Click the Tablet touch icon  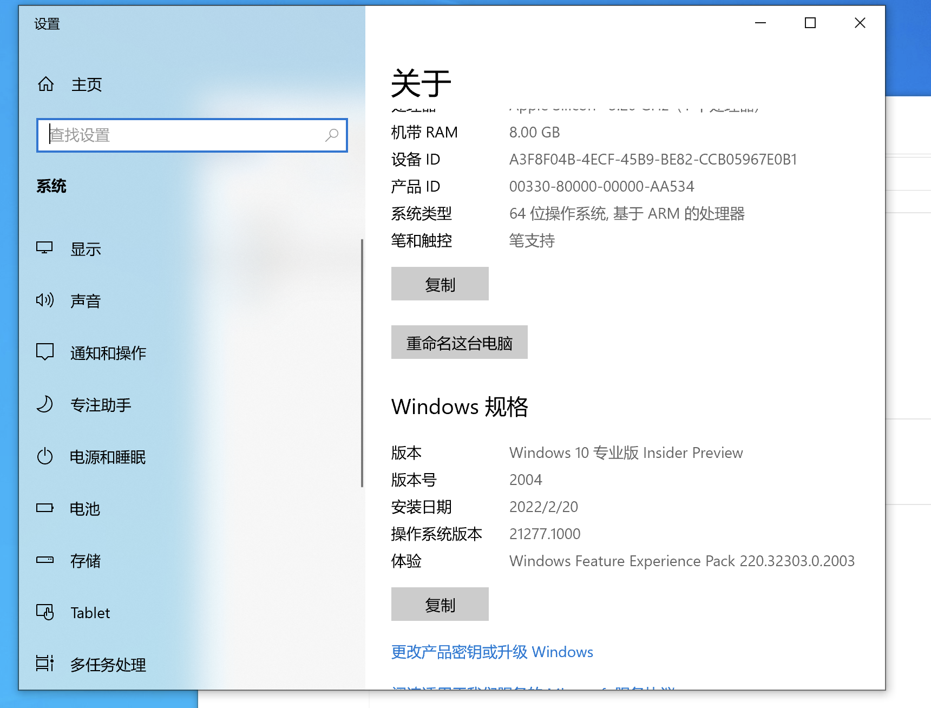click(45, 612)
